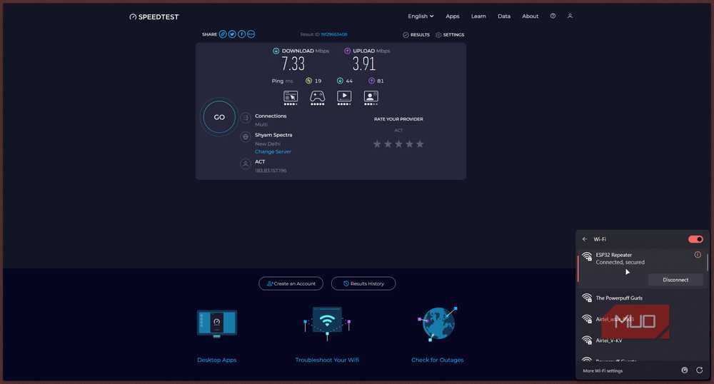Open the user account icon
Image resolution: width=714 pixels, height=384 pixels.
570,16
